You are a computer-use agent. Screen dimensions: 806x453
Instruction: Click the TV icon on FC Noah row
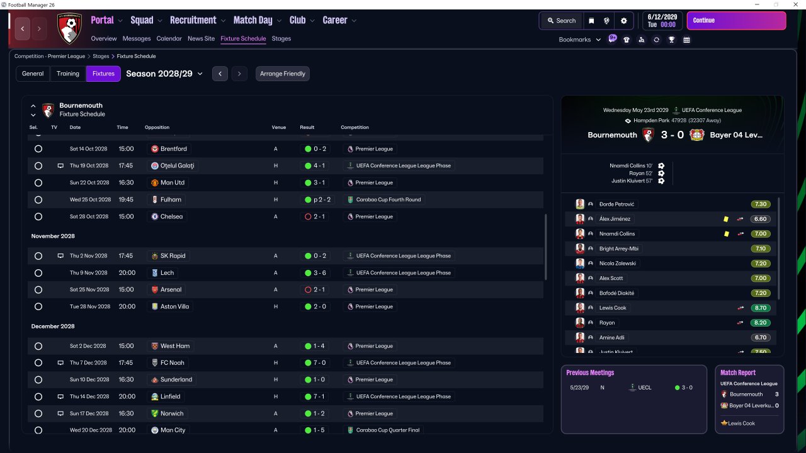point(60,363)
